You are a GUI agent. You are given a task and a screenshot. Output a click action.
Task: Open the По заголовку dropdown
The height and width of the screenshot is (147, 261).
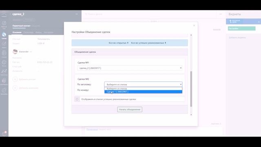click(143, 85)
